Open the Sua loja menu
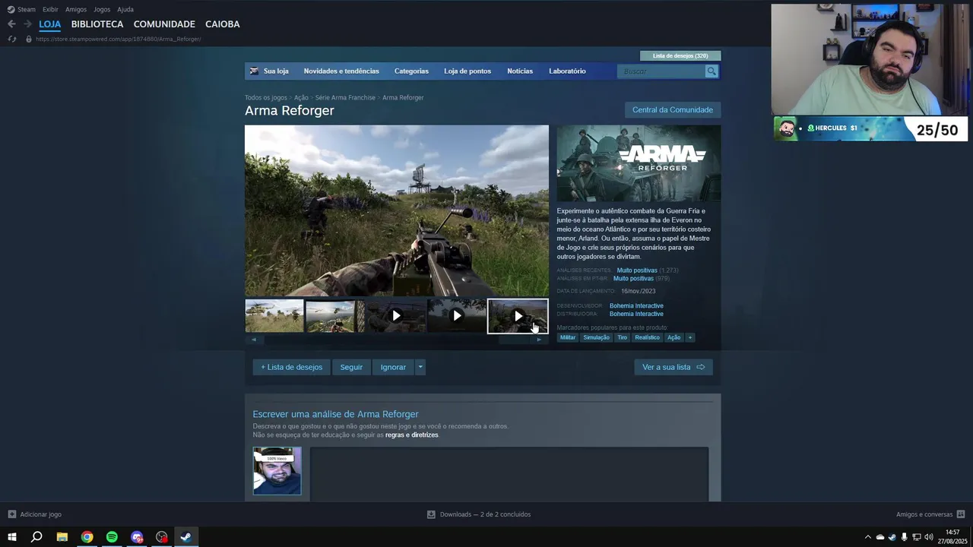 pyautogui.click(x=276, y=71)
